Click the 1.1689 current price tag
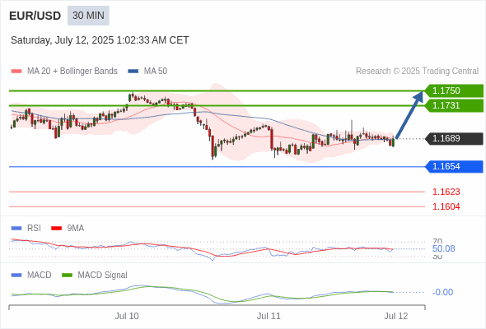Screen dimensions: 486x329 click(x=454, y=139)
